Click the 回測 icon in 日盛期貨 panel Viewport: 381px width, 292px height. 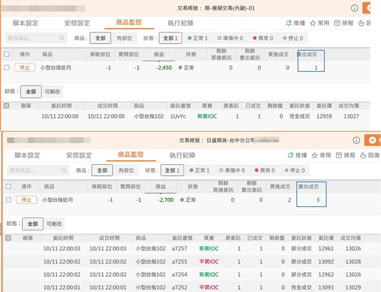[362, 156]
